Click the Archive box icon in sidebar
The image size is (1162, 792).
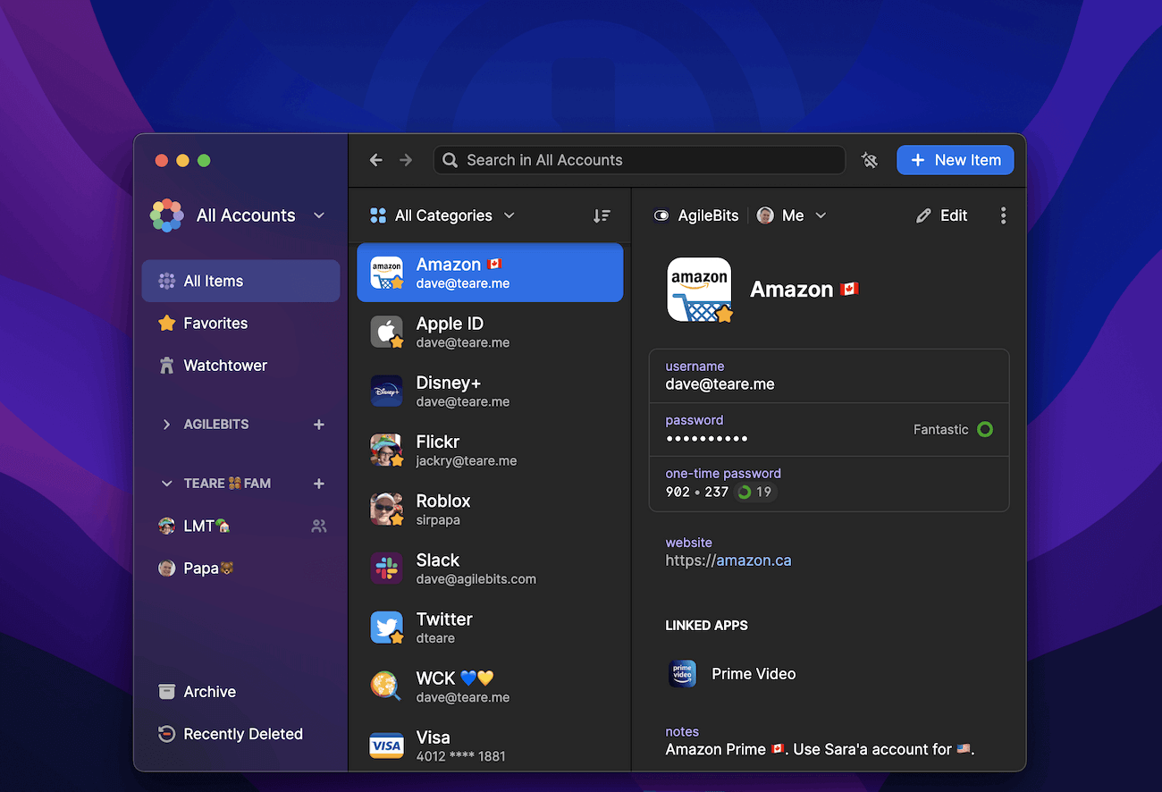point(166,691)
